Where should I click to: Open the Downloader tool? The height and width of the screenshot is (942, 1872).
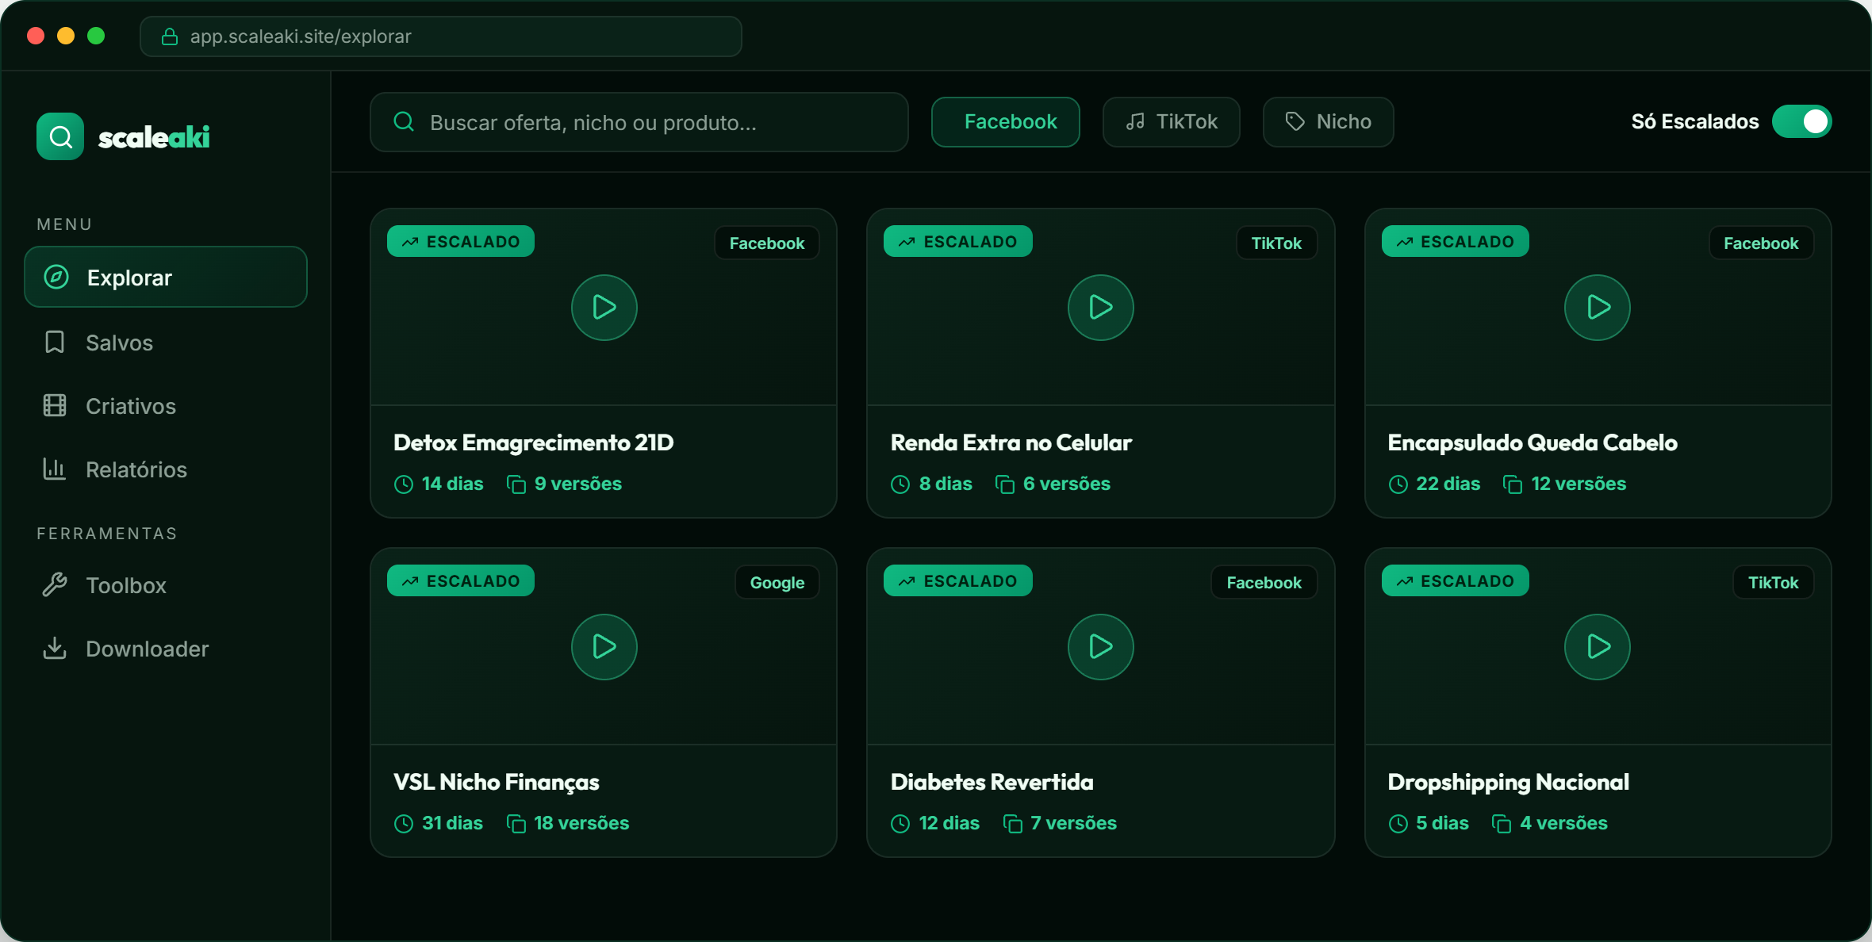tap(166, 648)
